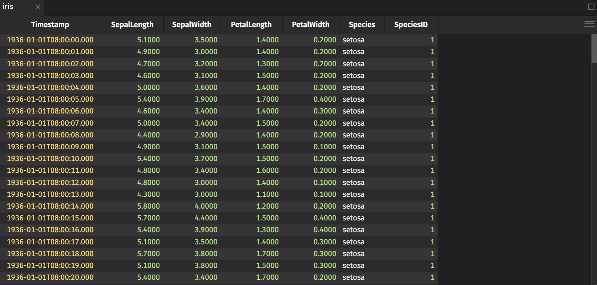Select the SepalWidth column header
Viewport: 597px width, 285px height.
[191, 25]
